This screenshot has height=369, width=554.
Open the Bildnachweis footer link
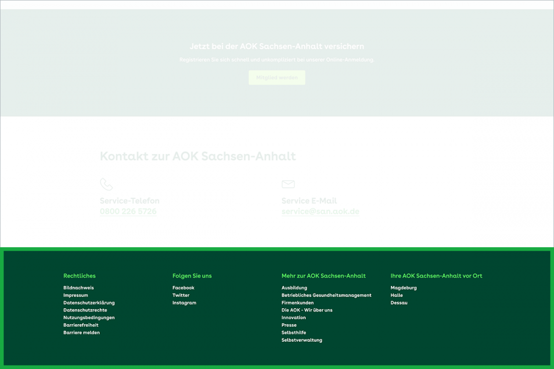[79, 288]
